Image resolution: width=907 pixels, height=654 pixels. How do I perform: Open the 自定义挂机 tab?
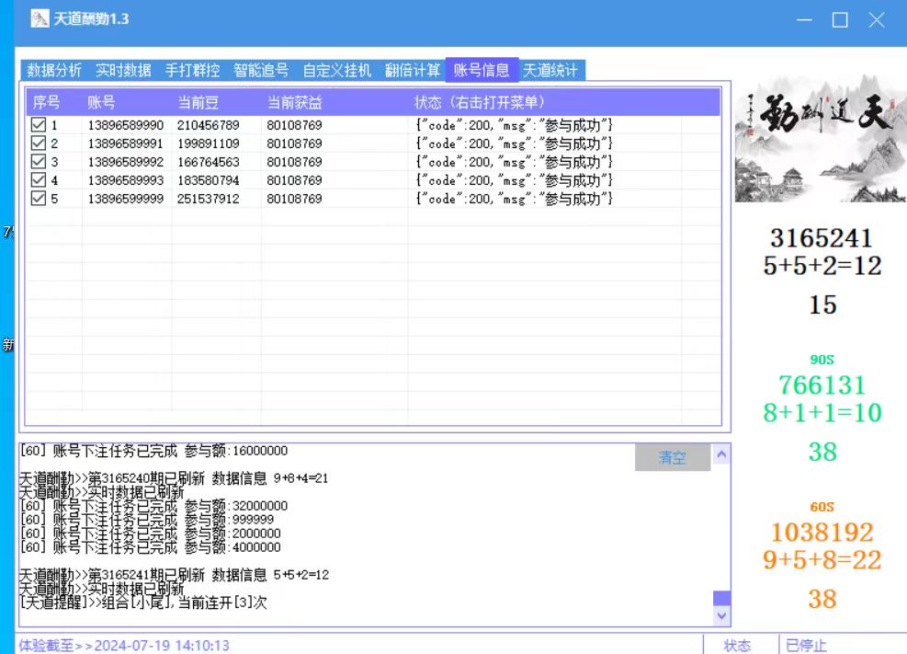(x=337, y=71)
